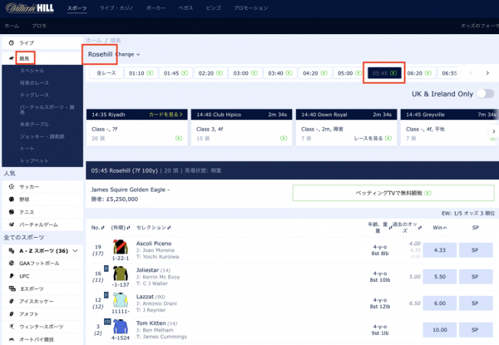
Task: Sort runners by Win column
Action: coord(440,228)
